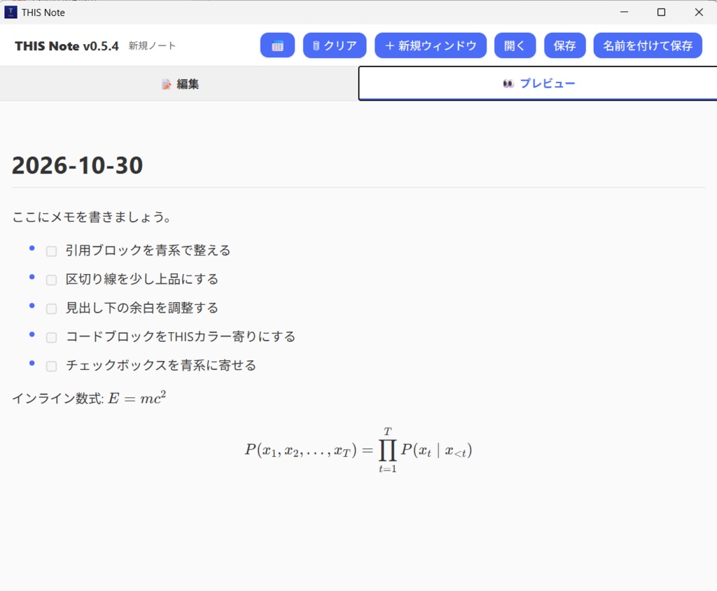This screenshot has width=717, height=591.
Task: Open a new window with 新規ウィンドウ
Action: 431,45
